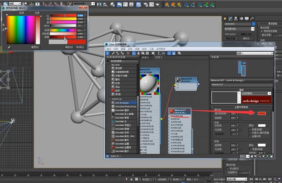This screenshot has height=183, width=282.
Task: Select Arch & Design in the mental ray list
Action: point(124,103)
